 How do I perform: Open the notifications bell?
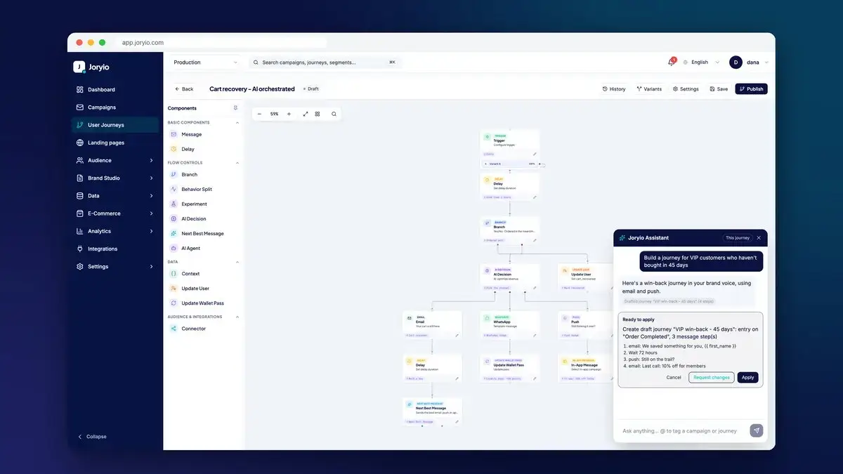pyautogui.click(x=671, y=62)
